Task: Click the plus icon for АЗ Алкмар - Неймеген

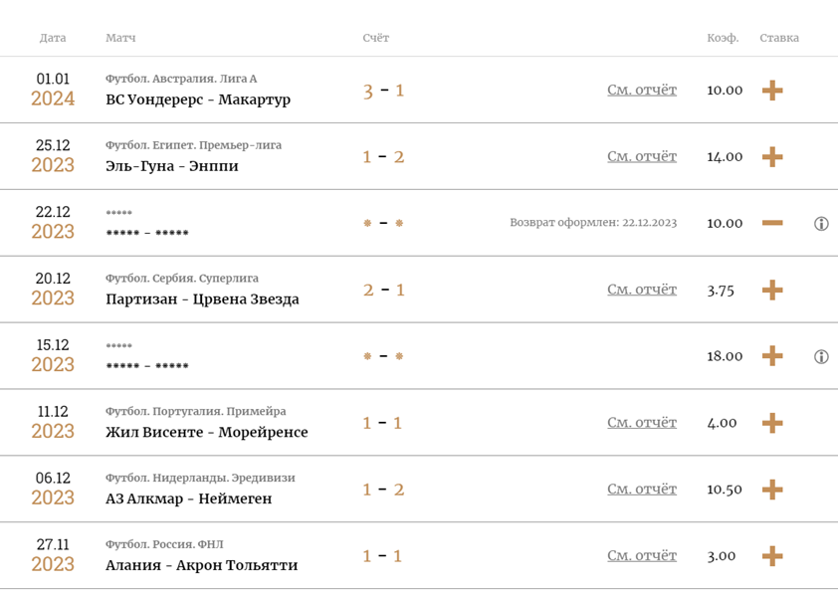Action: click(x=772, y=490)
